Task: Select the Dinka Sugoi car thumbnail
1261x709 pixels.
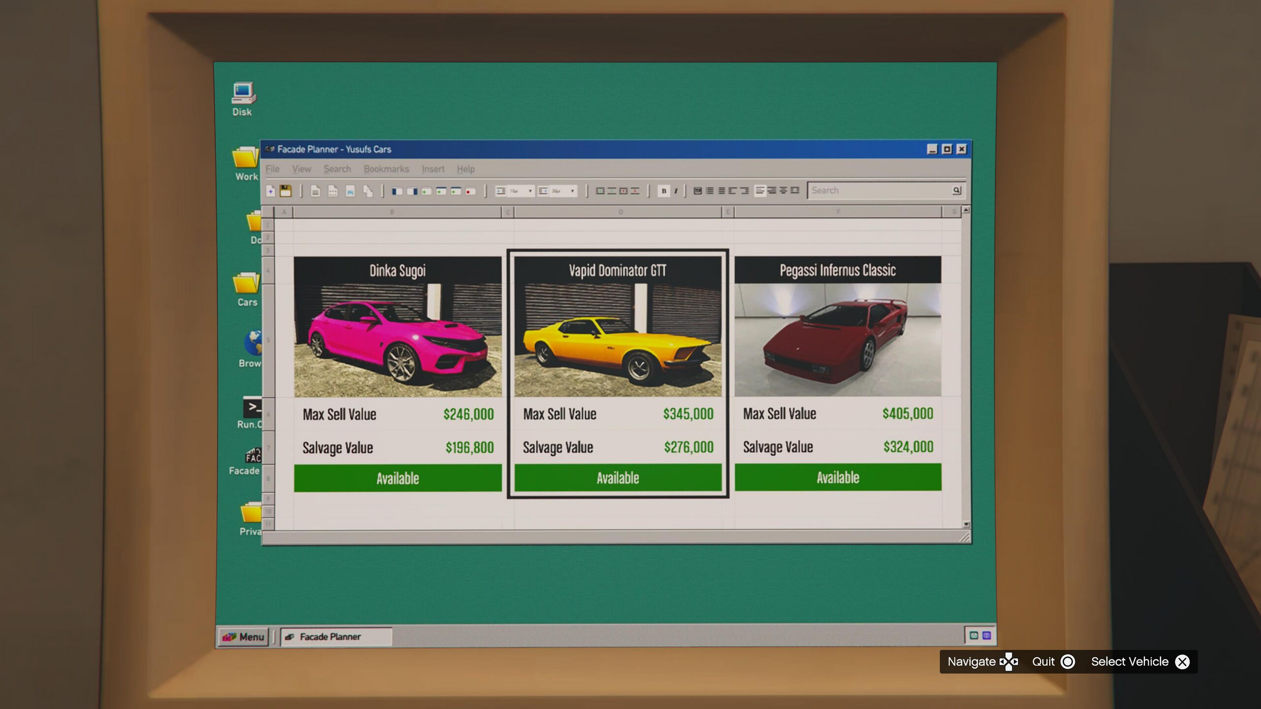Action: point(398,340)
